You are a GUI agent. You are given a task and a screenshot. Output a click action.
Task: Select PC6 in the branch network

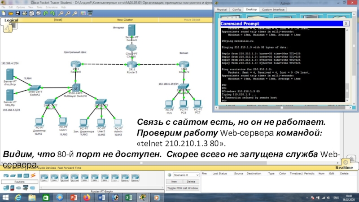pyautogui.click(x=183, y=104)
